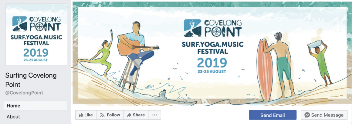The image size is (352, 124).
Task: Open the more options ellipsis menu
Action: 154,115
